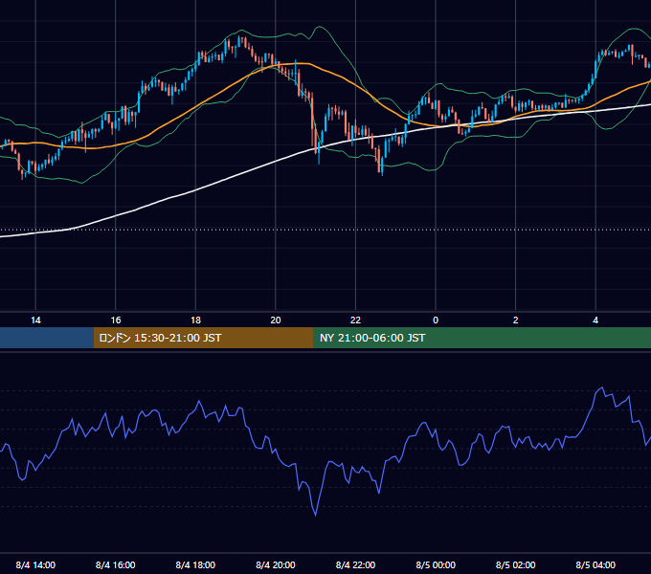Click the NY 21:00-06:00 JST session bar
Viewport: 651px width, 574px height.
(x=482, y=338)
